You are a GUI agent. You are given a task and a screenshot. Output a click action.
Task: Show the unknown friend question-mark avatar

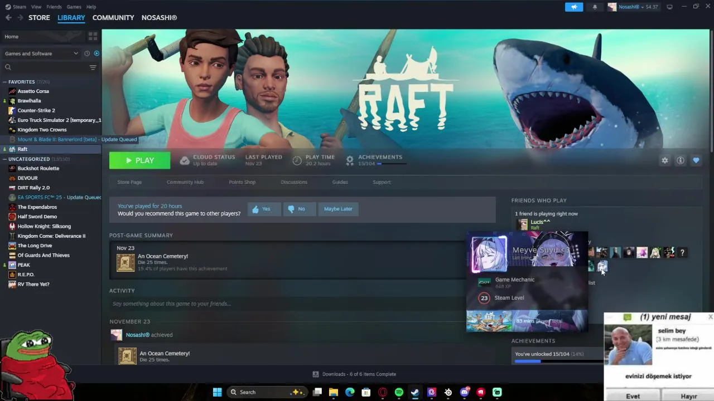682,253
